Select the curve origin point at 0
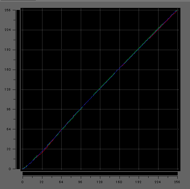 click(23, 169)
